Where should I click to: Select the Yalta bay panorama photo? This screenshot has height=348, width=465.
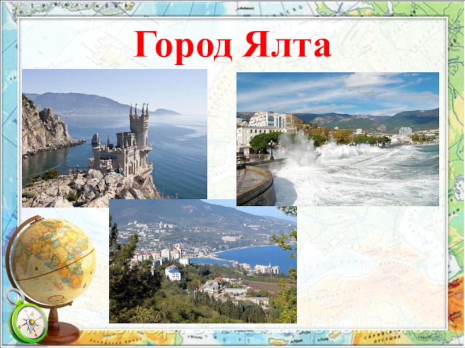(203, 261)
